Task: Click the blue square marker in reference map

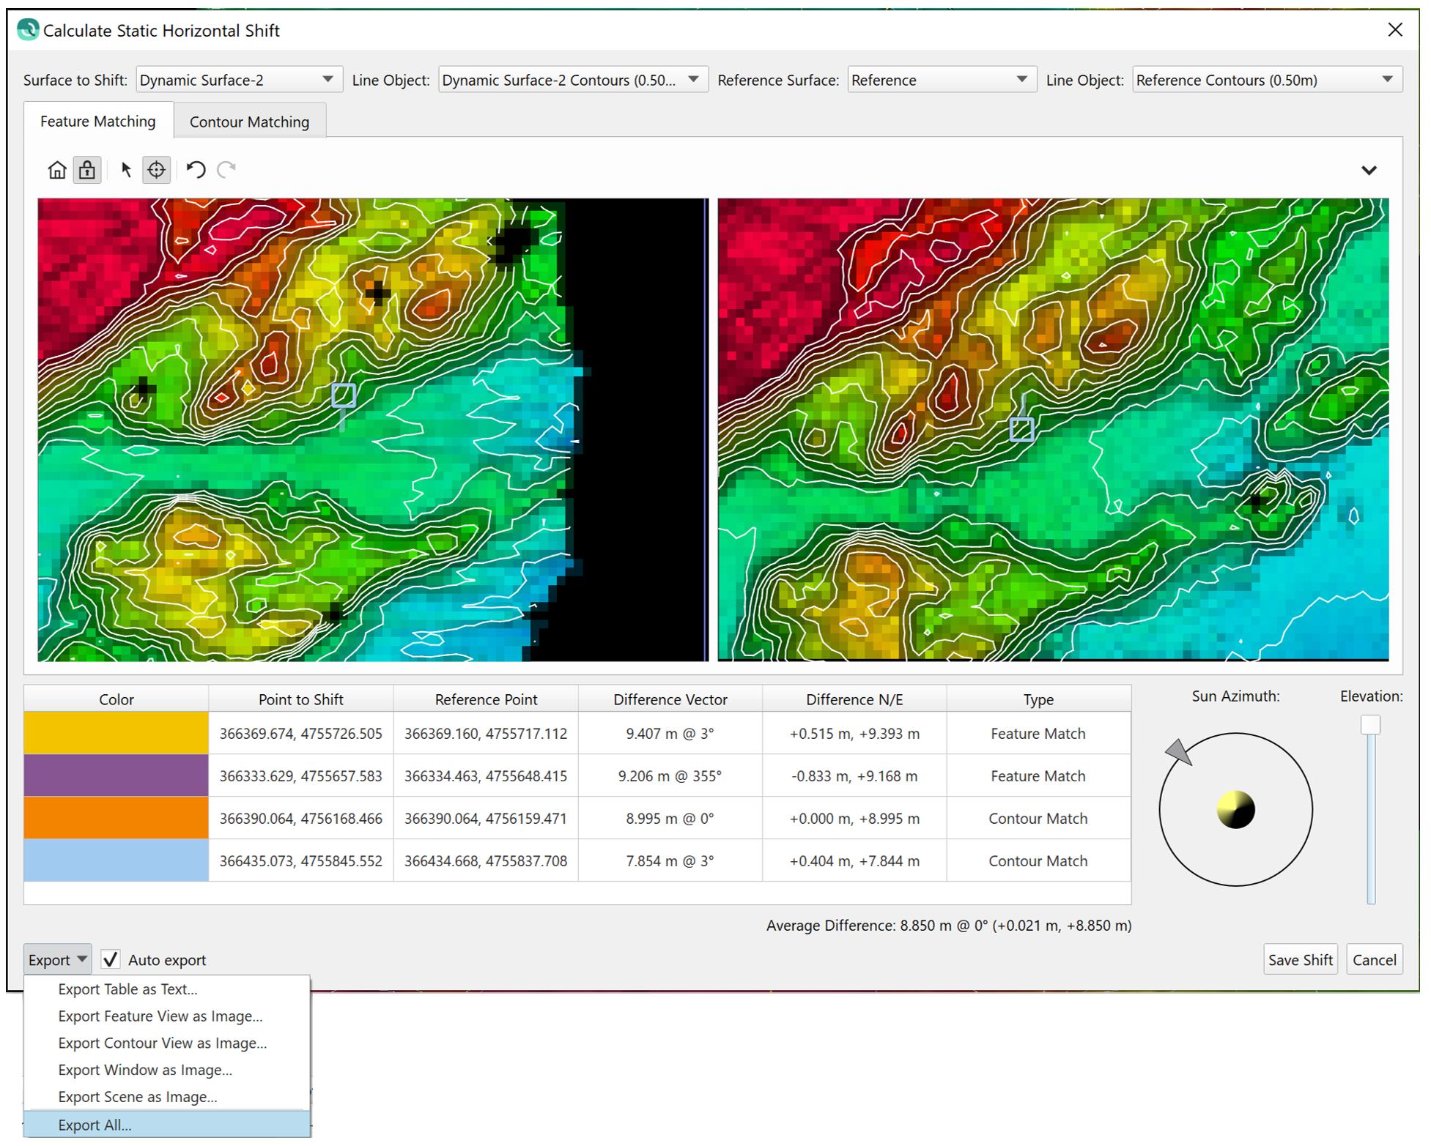Action: coord(1021,429)
